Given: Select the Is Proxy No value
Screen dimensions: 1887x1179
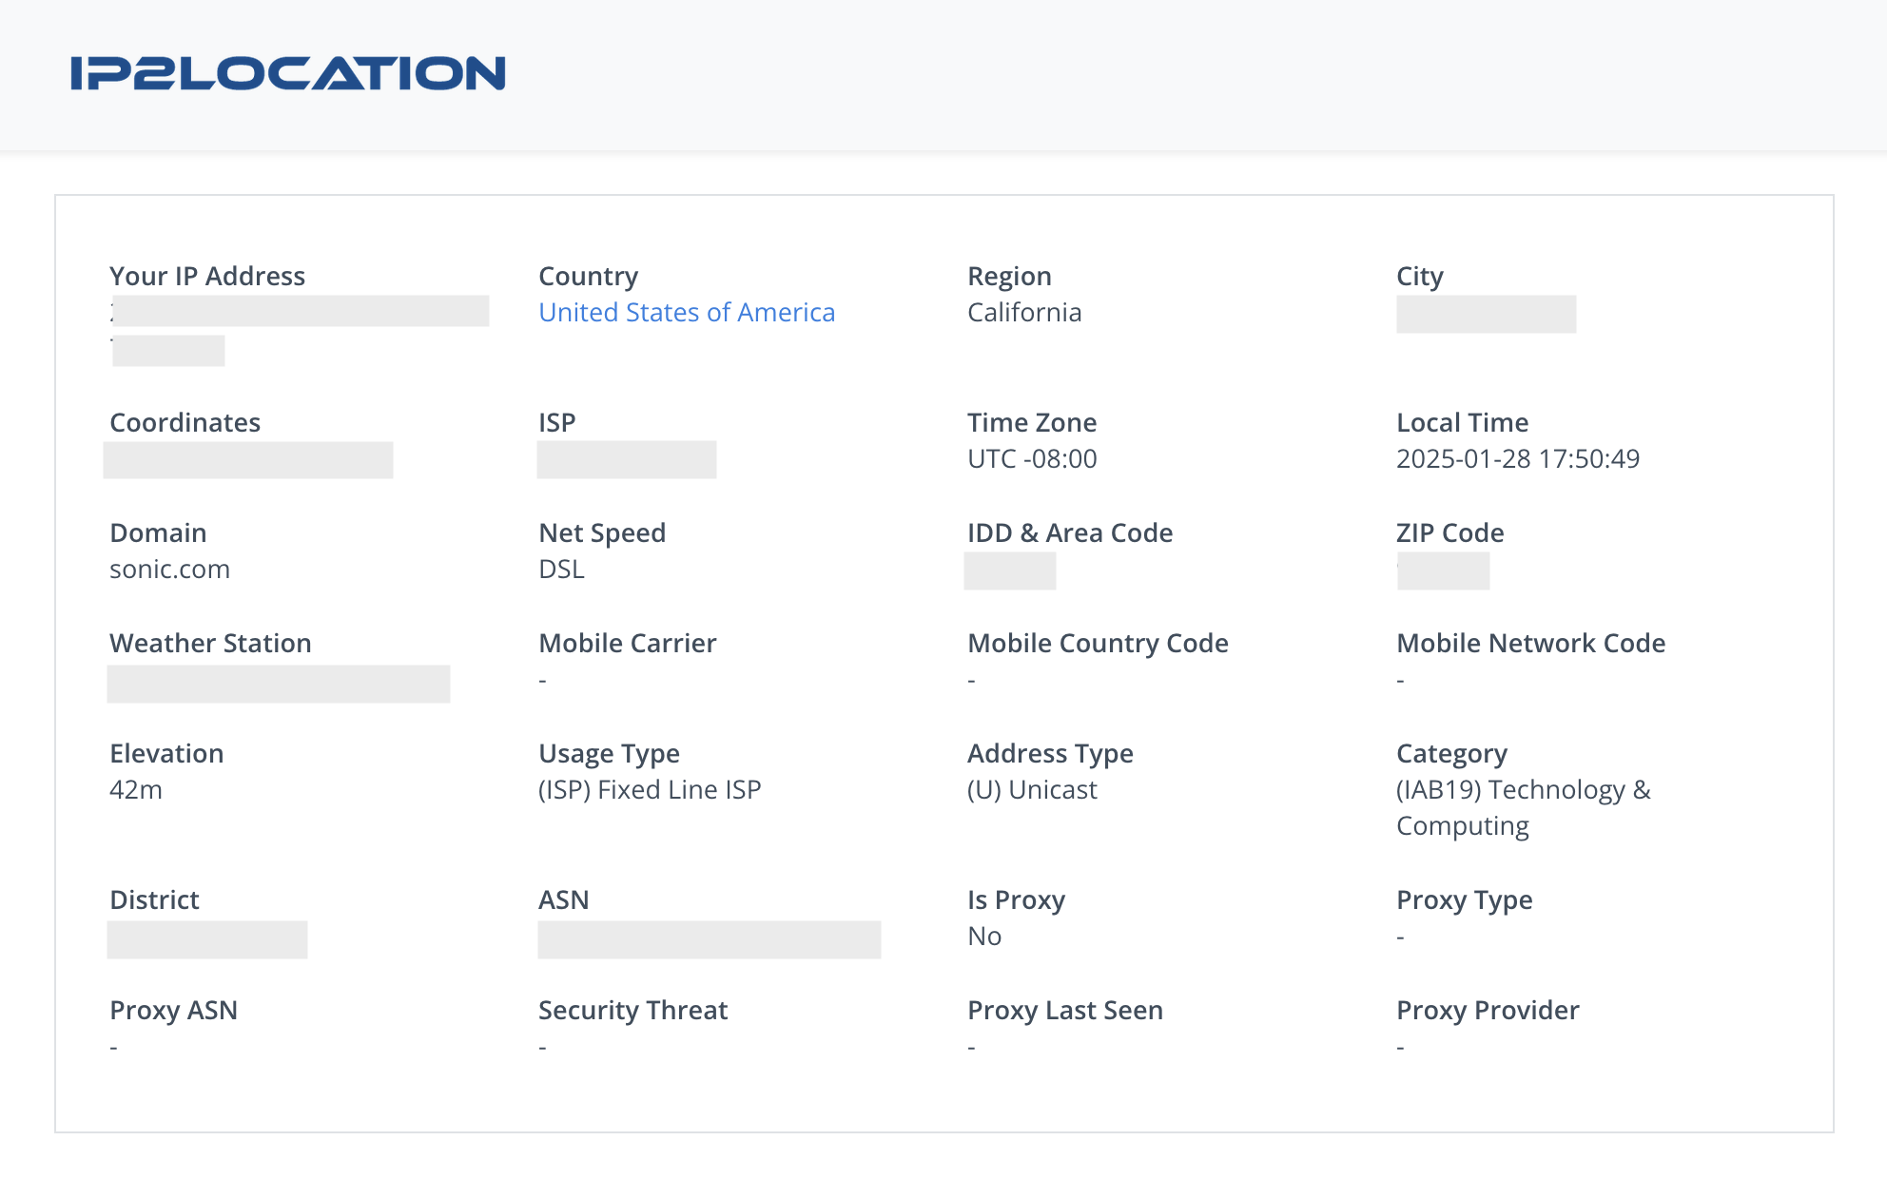Looking at the screenshot, I should [x=982, y=936].
